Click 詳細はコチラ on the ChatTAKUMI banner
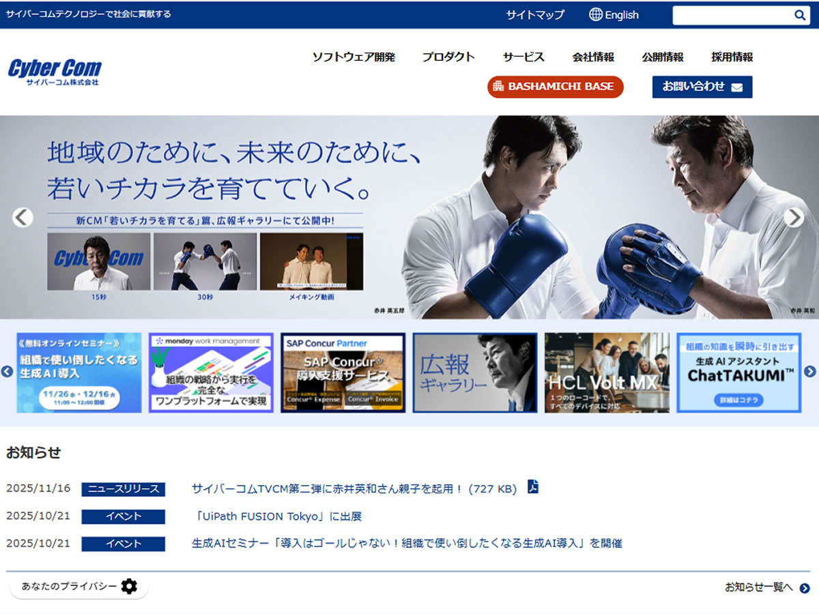This screenshot has width=819, height=614. pos(738,400)
